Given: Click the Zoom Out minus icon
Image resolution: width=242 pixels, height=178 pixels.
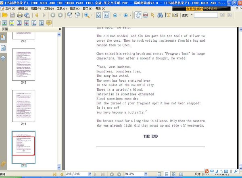Looking at the screenshot, I should [115, 15].
